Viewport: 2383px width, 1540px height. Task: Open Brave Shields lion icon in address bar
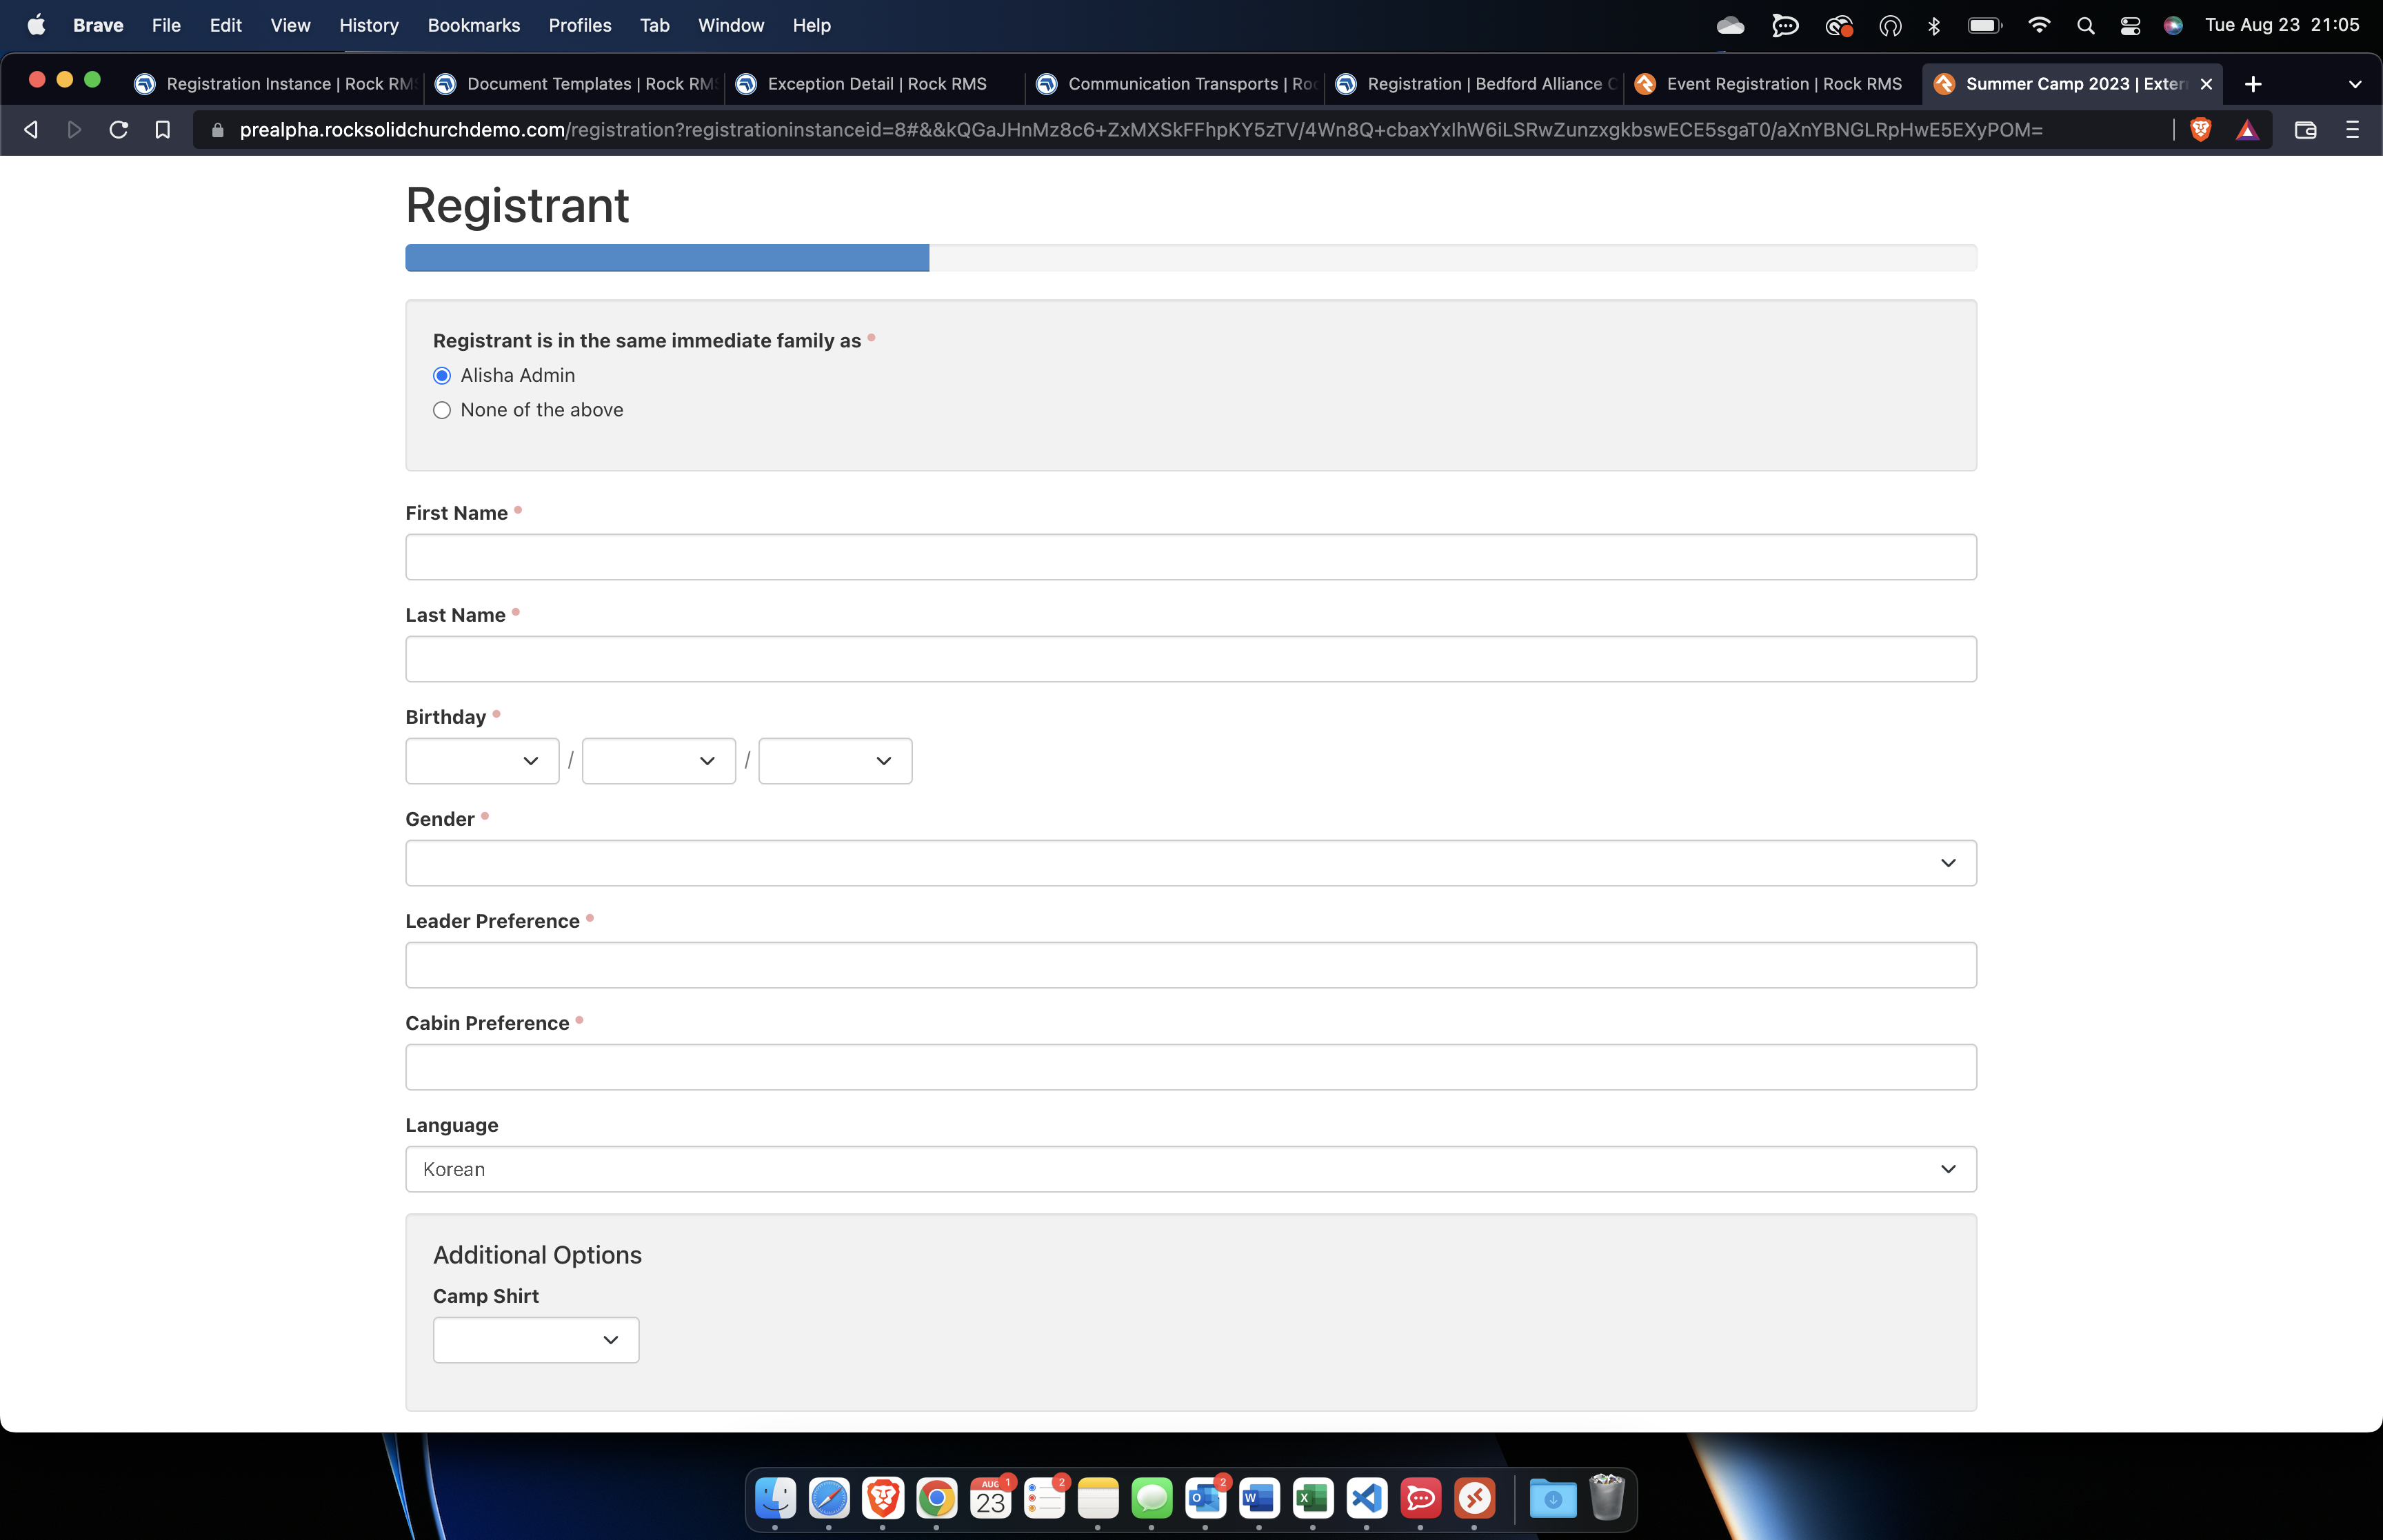click(x=2200, y=130)
